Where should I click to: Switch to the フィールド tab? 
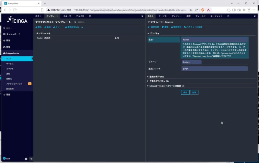200,16
